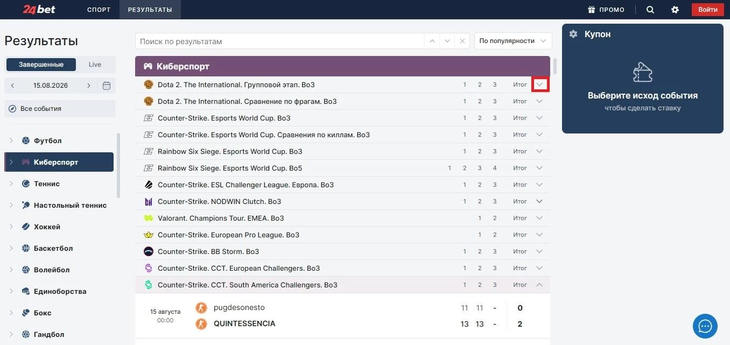
Task: Click the hockey icon in sidebar
Action: 26,227
